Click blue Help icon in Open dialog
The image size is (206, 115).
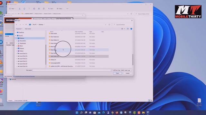click(131, 29)
